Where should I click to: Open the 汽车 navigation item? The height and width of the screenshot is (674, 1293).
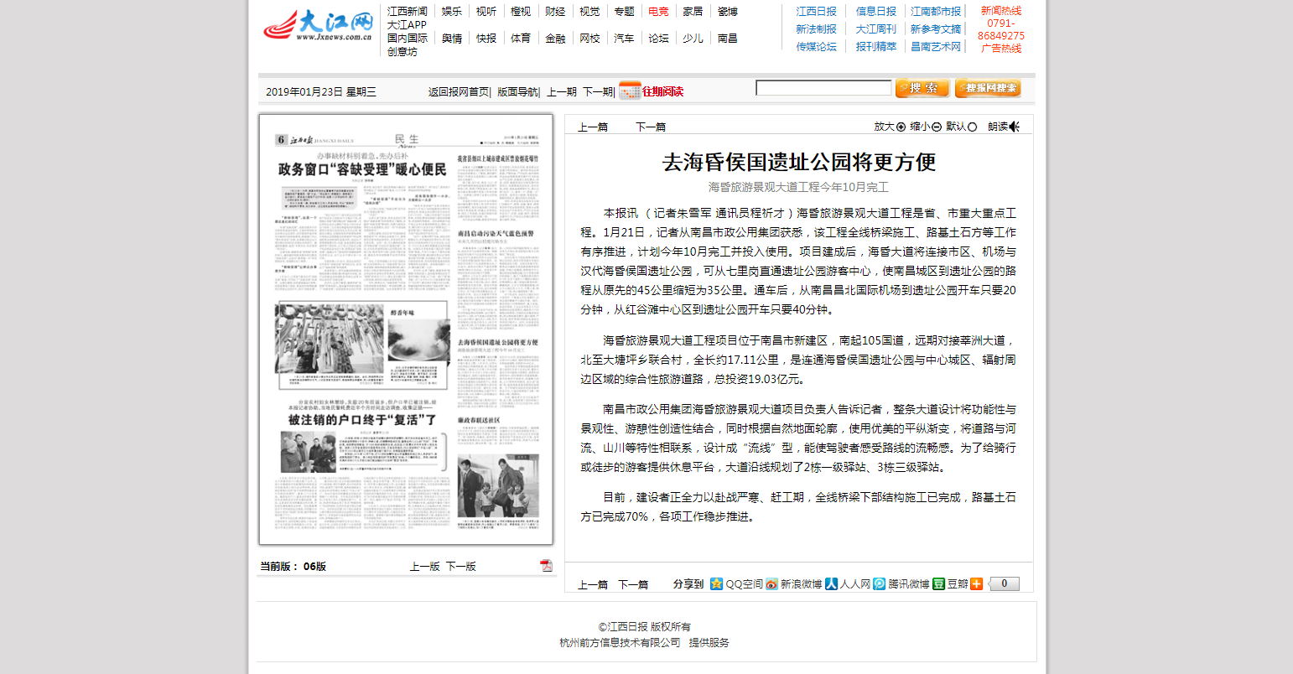tap(624, 39)
